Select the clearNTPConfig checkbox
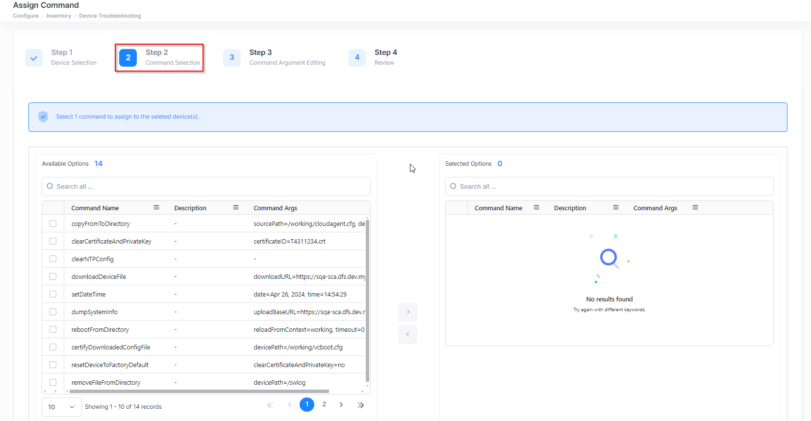The height and width of the screenshot is (421, 811). pyautogui.click(x=53, y=259)
